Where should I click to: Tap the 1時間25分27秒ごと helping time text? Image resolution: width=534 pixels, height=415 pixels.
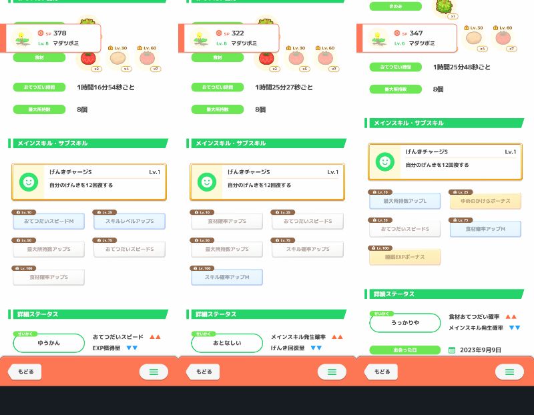284,87
